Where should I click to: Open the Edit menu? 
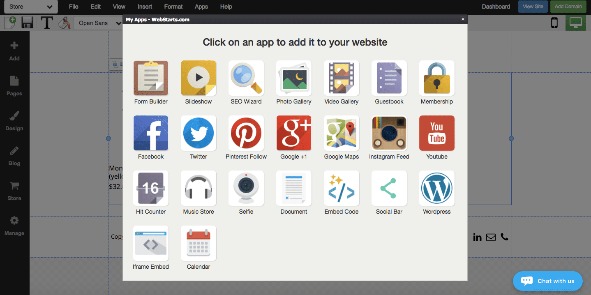click(95, 7)
